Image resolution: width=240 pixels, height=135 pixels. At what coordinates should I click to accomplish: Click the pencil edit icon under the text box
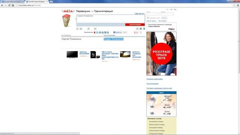(88, 28)
